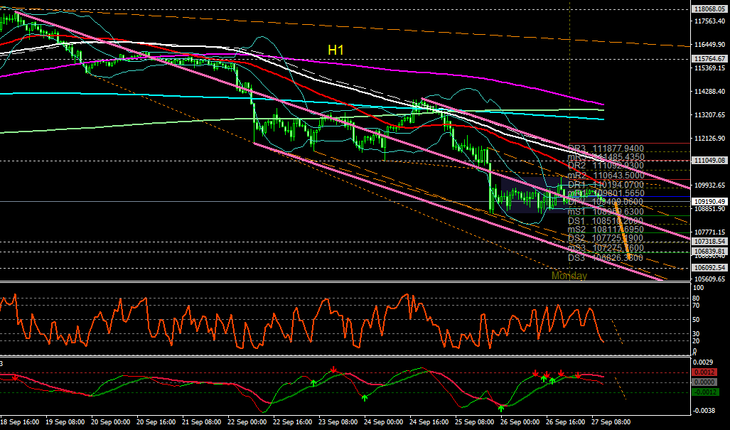Image resolution: width=730 pixels, height=430 pixels.
Task: Click the yellow H1 timeframe label
Action: point(336,50)
